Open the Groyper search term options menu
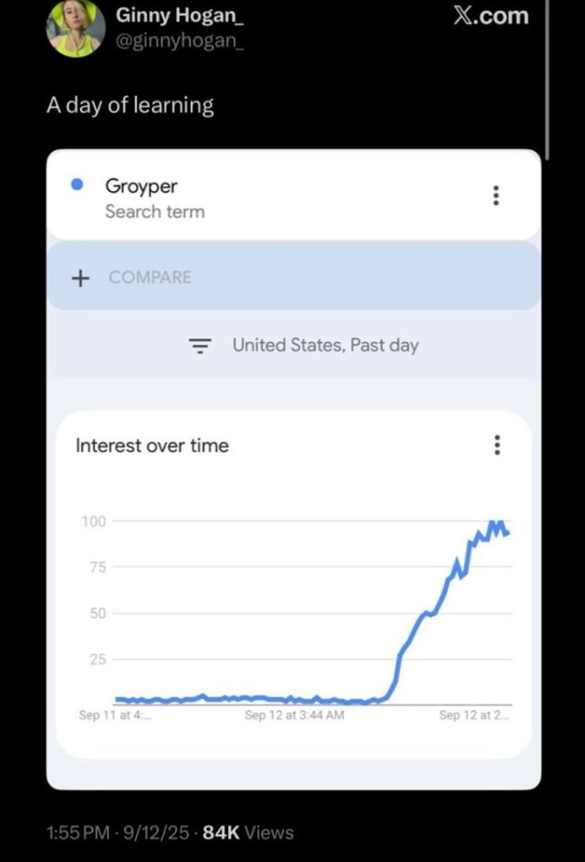This screenshot has width=585, height=862. [x=496, y=195]
